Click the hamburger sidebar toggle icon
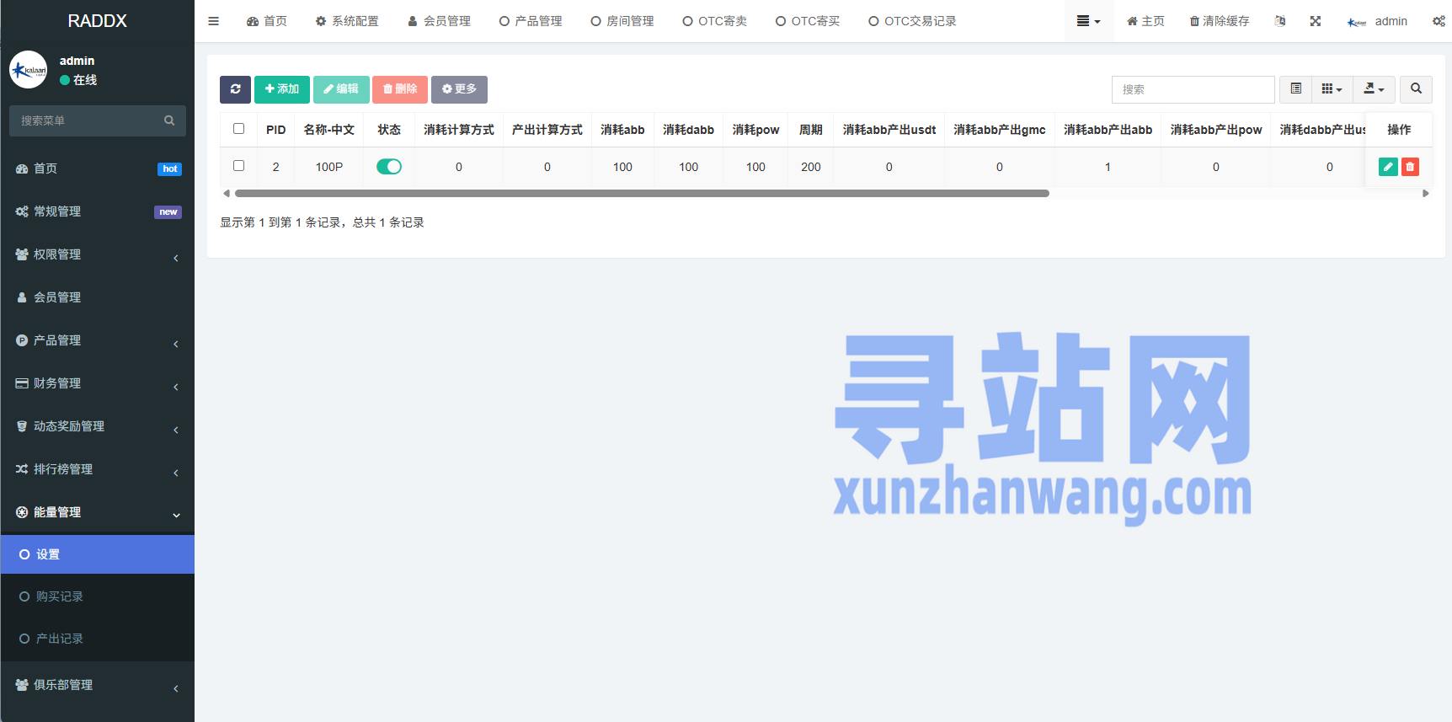 click(x=213, y=21)
